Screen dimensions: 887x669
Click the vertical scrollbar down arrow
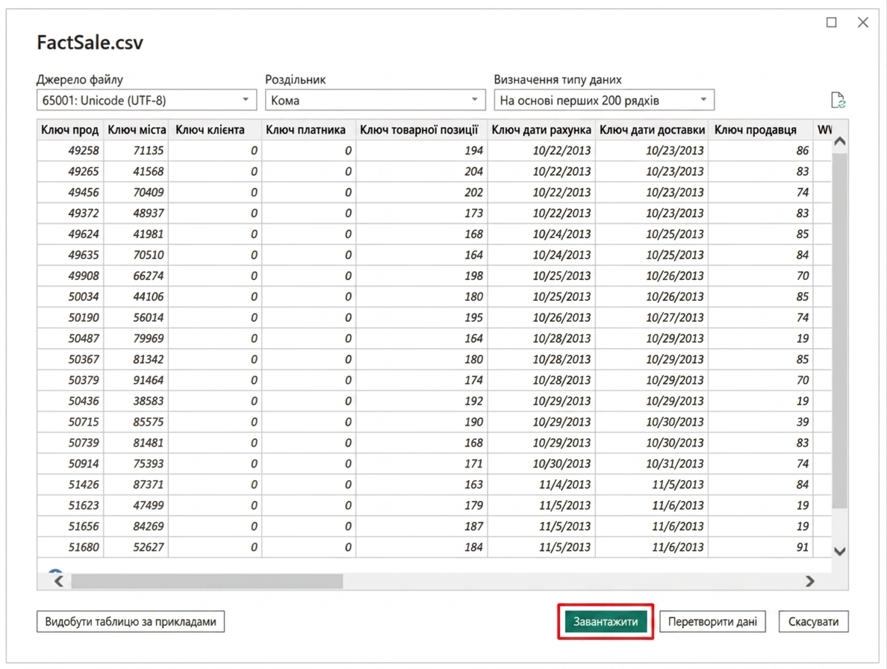tap(840, 551)
